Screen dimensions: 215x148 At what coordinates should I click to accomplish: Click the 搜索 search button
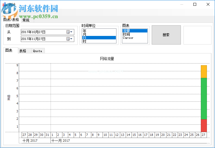(166, 35)
